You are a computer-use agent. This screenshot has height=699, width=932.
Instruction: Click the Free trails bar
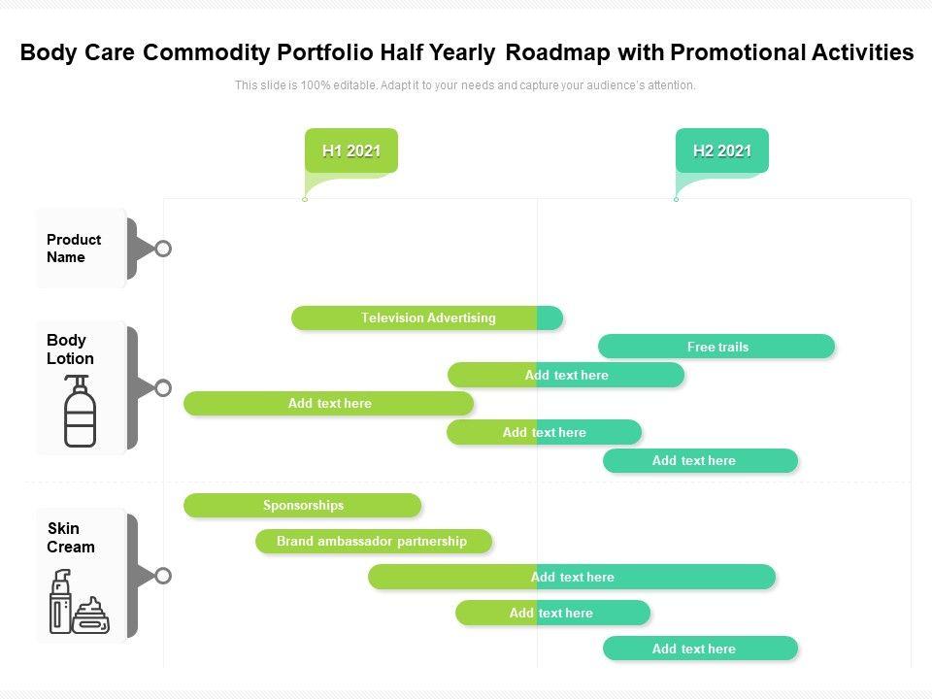click(716, 347)
